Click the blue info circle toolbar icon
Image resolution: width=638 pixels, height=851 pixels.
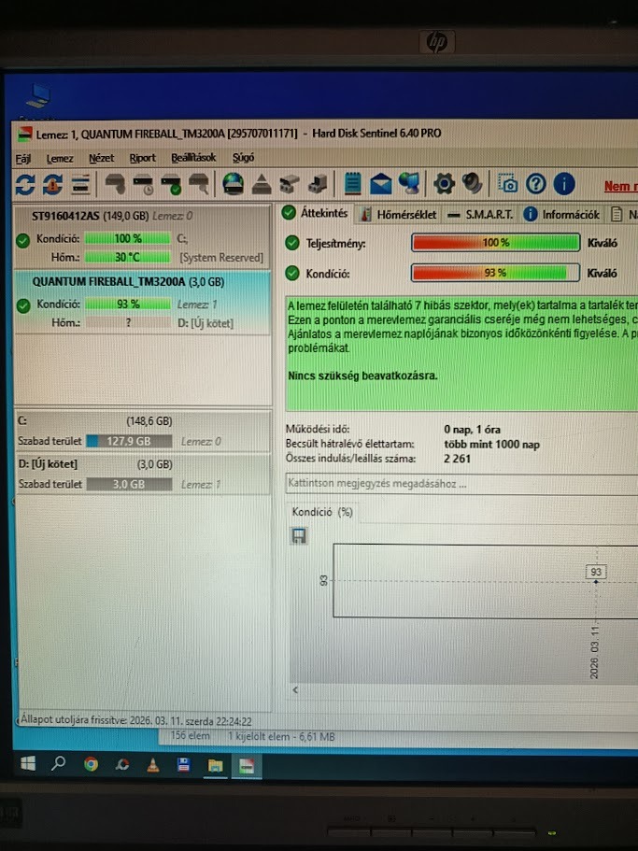[564, 185]
